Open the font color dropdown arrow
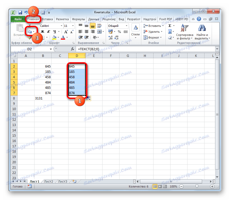Screen dimensions: 230x200 67,37
